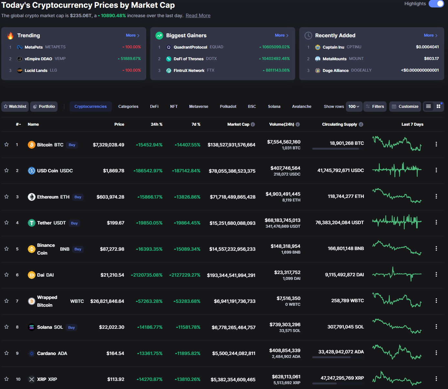Star Ethereum for watchlist
Screen dimensions: 448x389
point(6,197)
